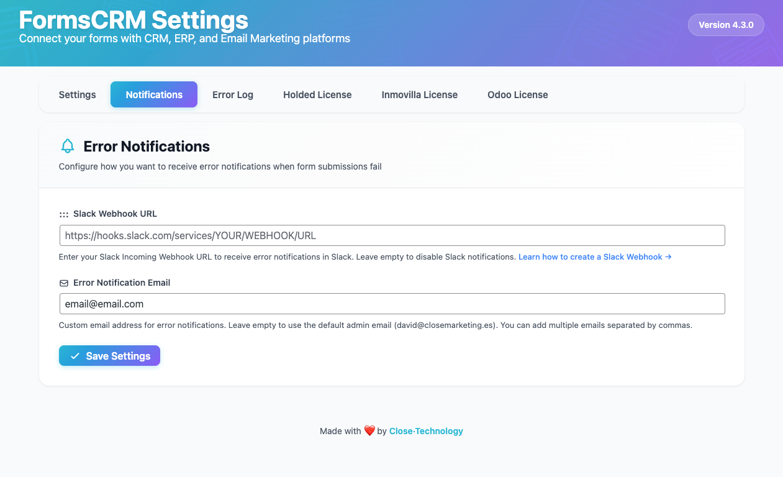Click the bell icon beside Error Notifications
This screenshot has width=783, height=477.
pyautogui.click(x=67, y=147)
